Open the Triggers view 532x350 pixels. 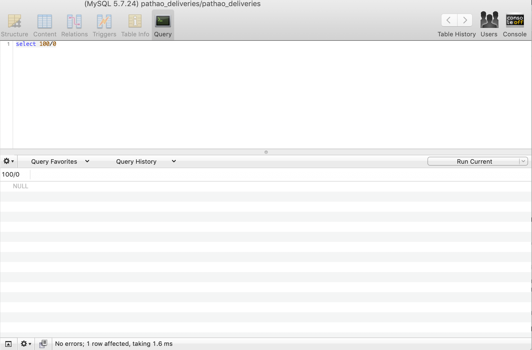[104, 25]
